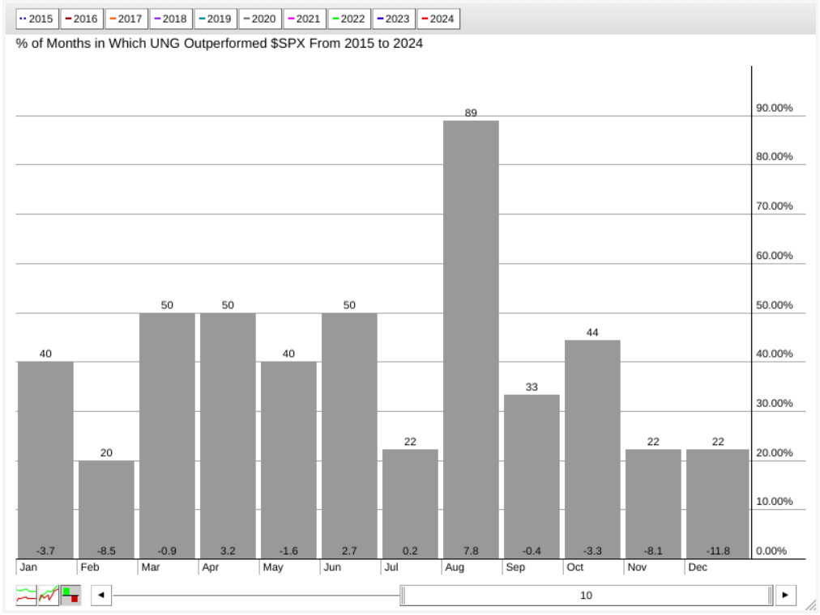Toggle the 2020 year series
820x615 pixels.
click(x=259, y=19)
